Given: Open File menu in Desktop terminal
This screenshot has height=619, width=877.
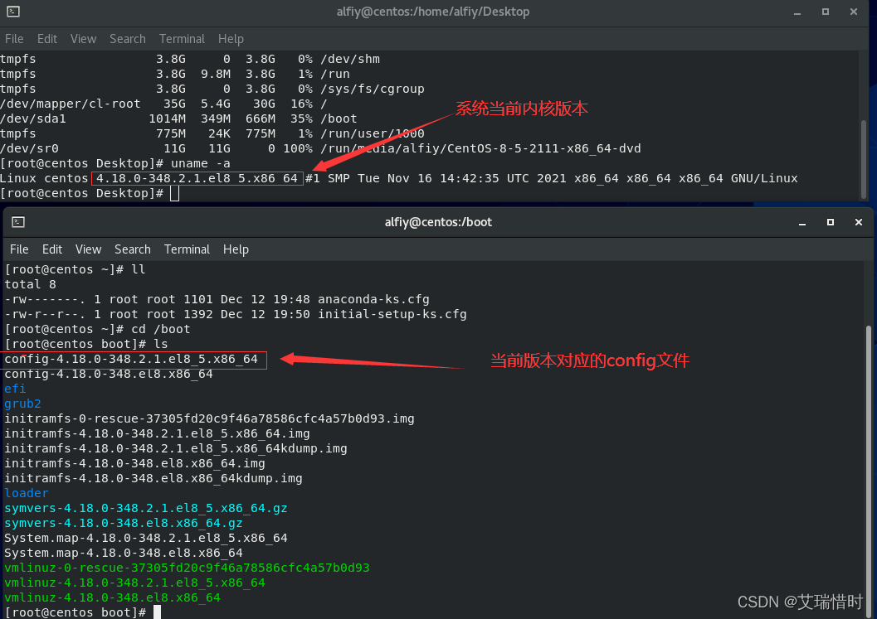Looking at the screenshot, I should tap(14, 39).
